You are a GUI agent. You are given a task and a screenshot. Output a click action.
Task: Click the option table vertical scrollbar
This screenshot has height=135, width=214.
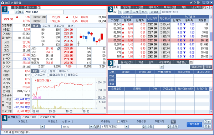[211, 36]
